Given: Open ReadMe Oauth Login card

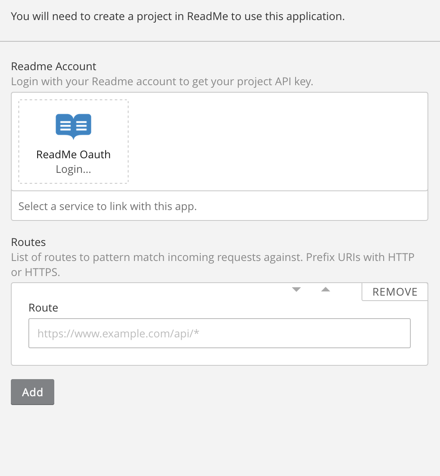Looking at the screenshot, I should [73, 142].
